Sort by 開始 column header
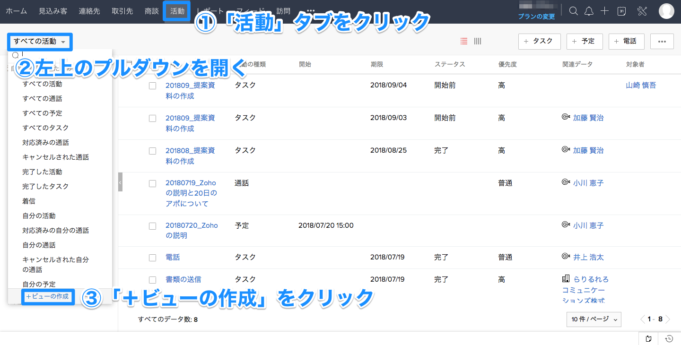This screenshot has height=345, width=681. (x=305, y=64)
